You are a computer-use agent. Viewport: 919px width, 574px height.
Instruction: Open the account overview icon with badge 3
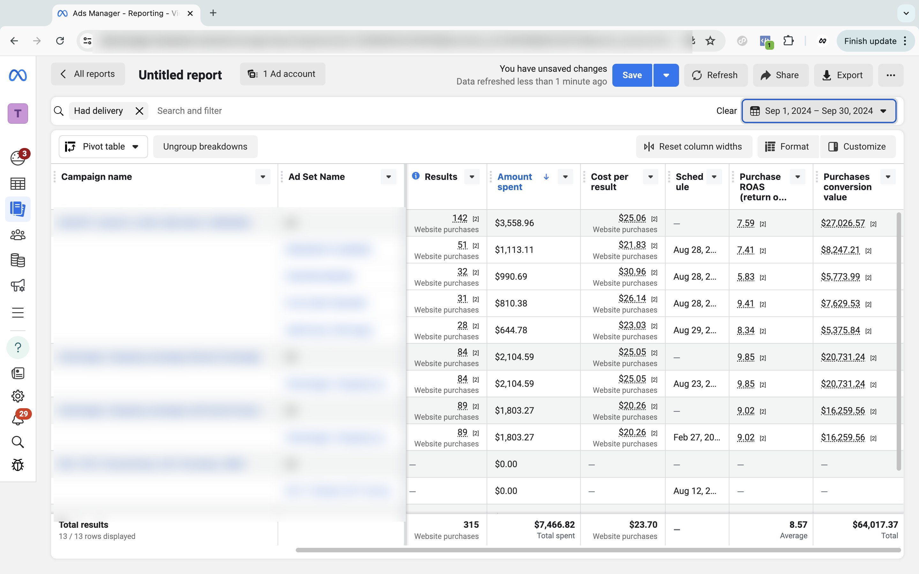tap(18, 158)
